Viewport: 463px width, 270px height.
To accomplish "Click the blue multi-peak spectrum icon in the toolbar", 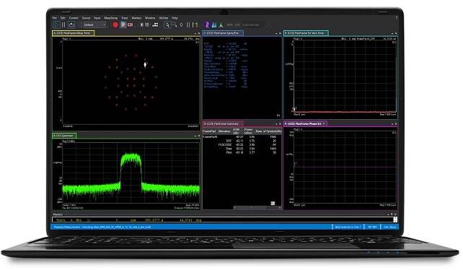I will [x=214, y=25].
